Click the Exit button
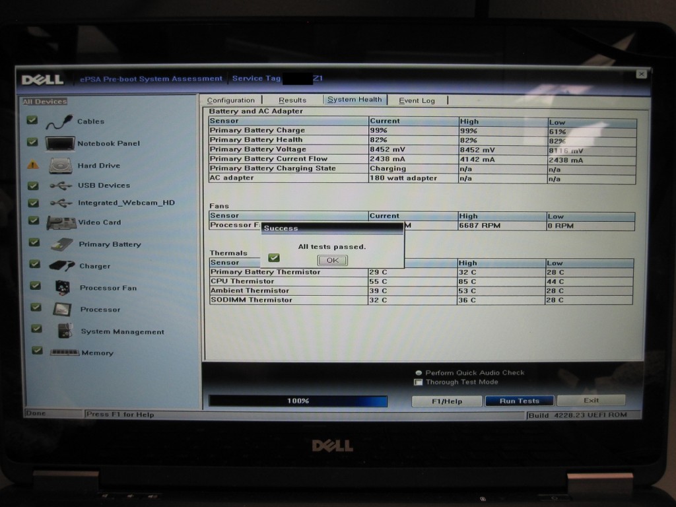Viewport: 676px width, 507px height. click(591, 401)
